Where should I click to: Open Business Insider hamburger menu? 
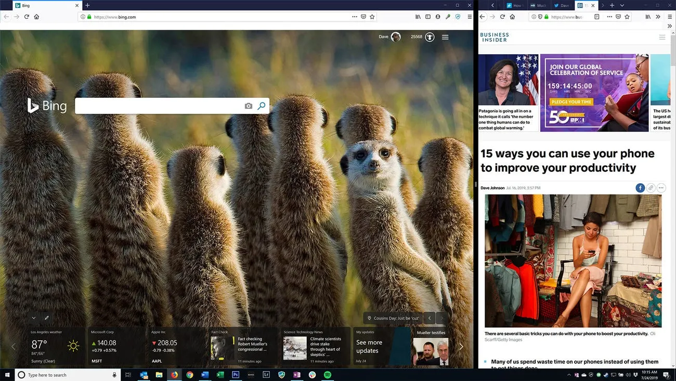coord(662,37)
